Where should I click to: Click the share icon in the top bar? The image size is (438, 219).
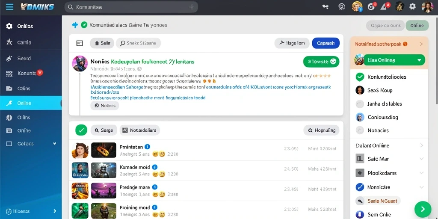pos(326,7)
